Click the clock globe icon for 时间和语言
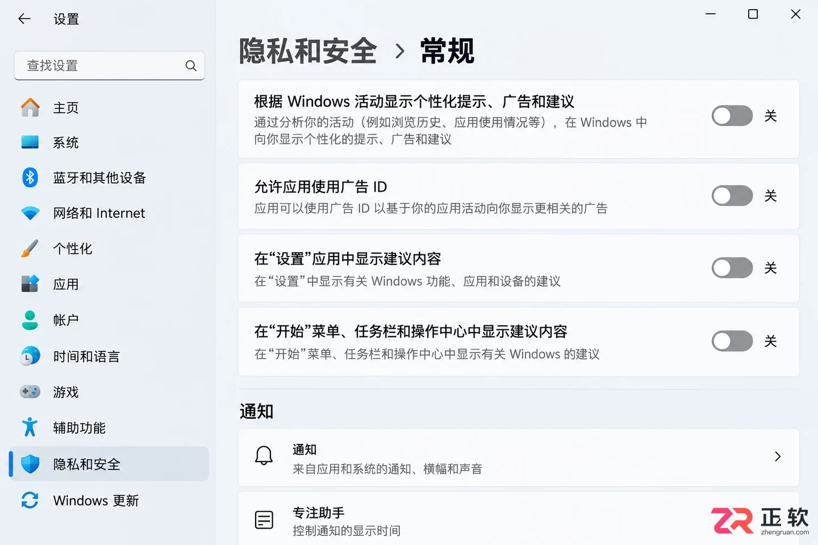 (30, 356)
